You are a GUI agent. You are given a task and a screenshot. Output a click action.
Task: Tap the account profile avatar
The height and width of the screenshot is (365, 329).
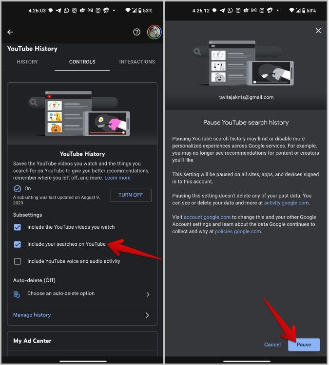(155, 32)
